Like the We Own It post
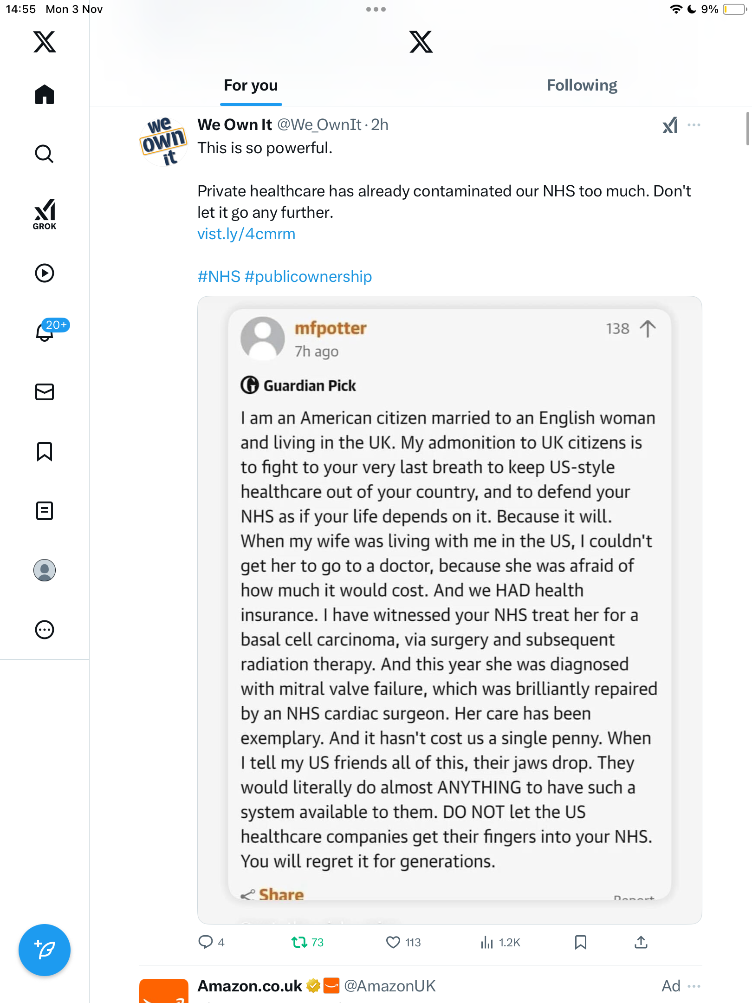The height and width of the screenshot is (1003, 752). click(x=393, y=942)
